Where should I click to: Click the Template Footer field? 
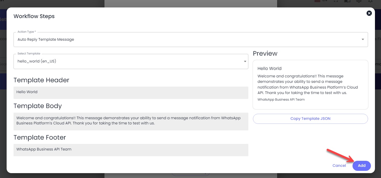(131, 150)
